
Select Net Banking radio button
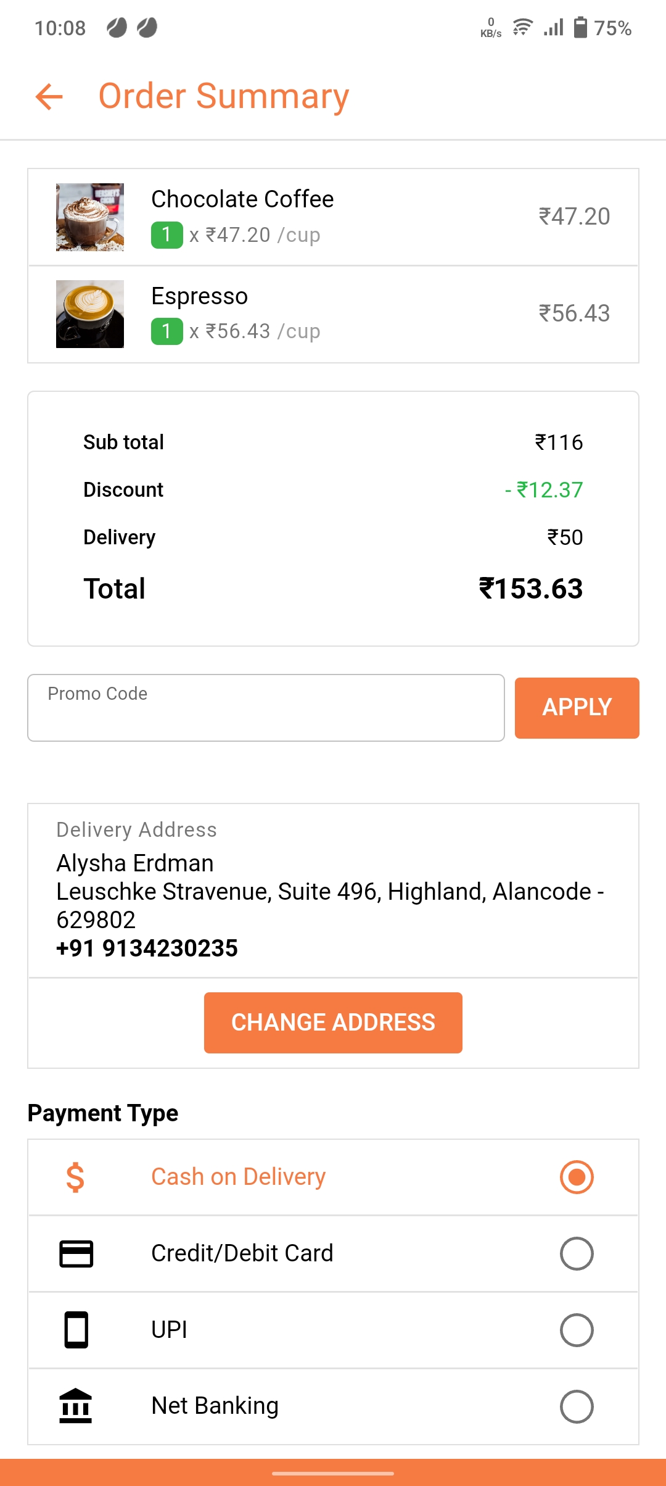[577, 1406]
